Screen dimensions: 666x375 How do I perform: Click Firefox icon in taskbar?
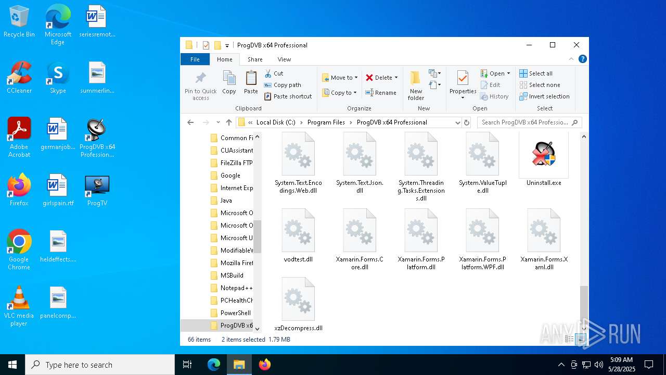point(265,365)
